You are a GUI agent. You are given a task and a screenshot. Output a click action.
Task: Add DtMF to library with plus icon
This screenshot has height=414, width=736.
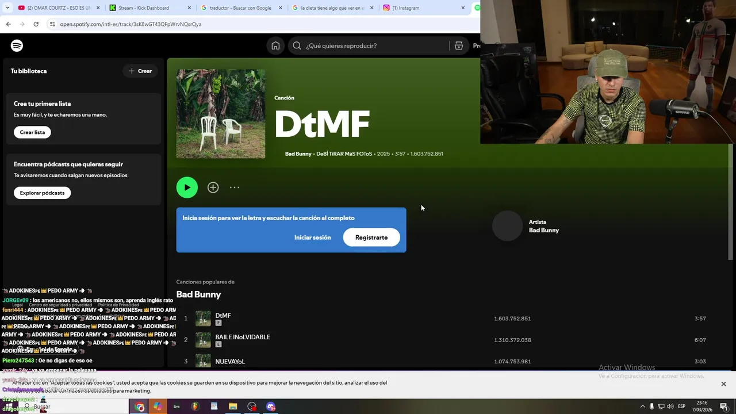[213, 187]
